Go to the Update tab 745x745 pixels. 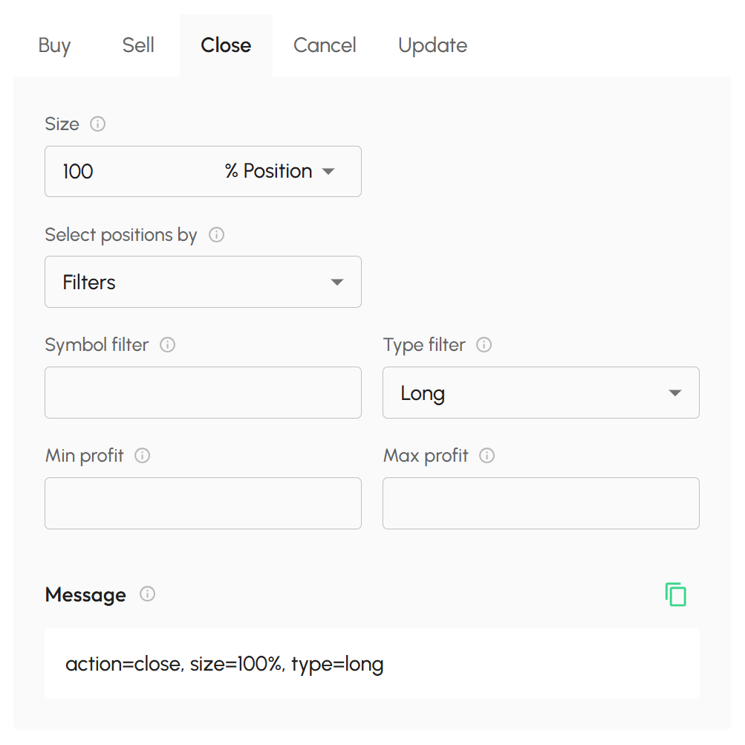tap(432, 45)
